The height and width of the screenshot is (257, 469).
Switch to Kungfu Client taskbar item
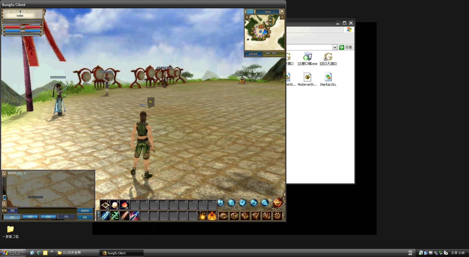(122, 253)
